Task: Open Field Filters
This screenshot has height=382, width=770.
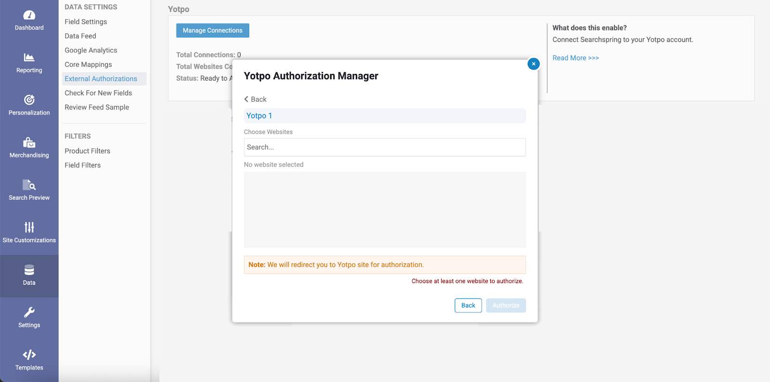Action: [83, 165]
